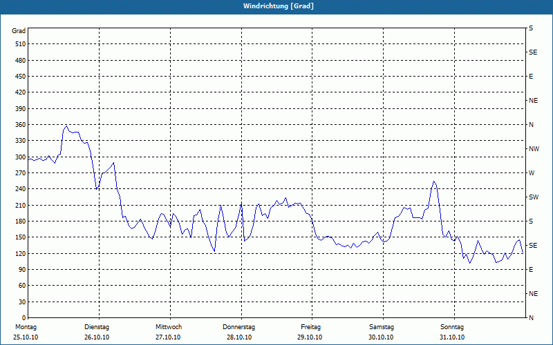Select the 420 value on the degree axis
The height and width of the screenshot is (345, 553).
click(x=21, y=92)
